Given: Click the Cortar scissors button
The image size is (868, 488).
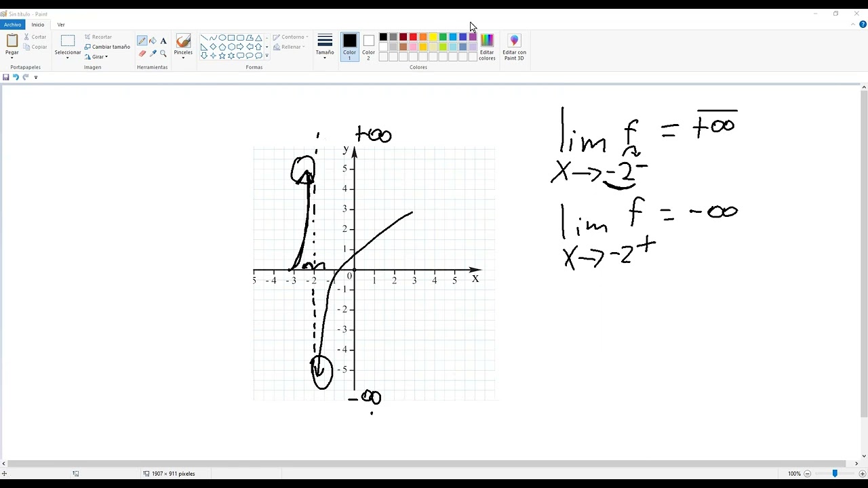Looking at the screenshot, I should (x=35, y=37).
